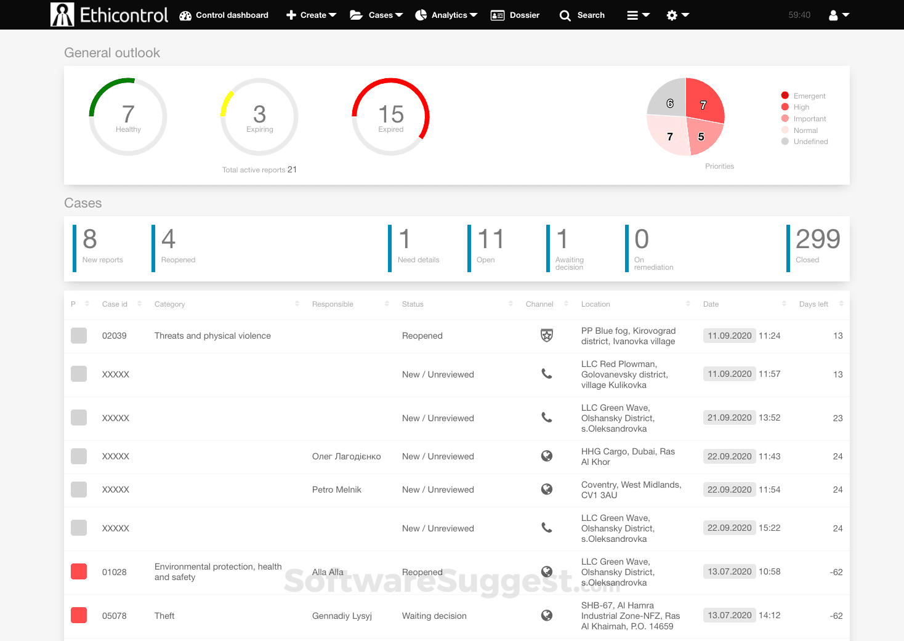Expand the Analytics dropdown
The image size is (904, 641).
point(446,15)
